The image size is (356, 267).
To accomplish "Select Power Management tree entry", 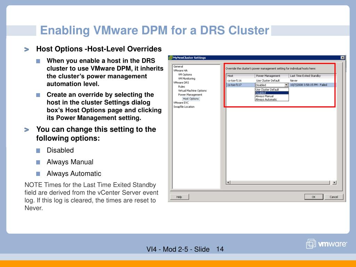I will 190,95.
